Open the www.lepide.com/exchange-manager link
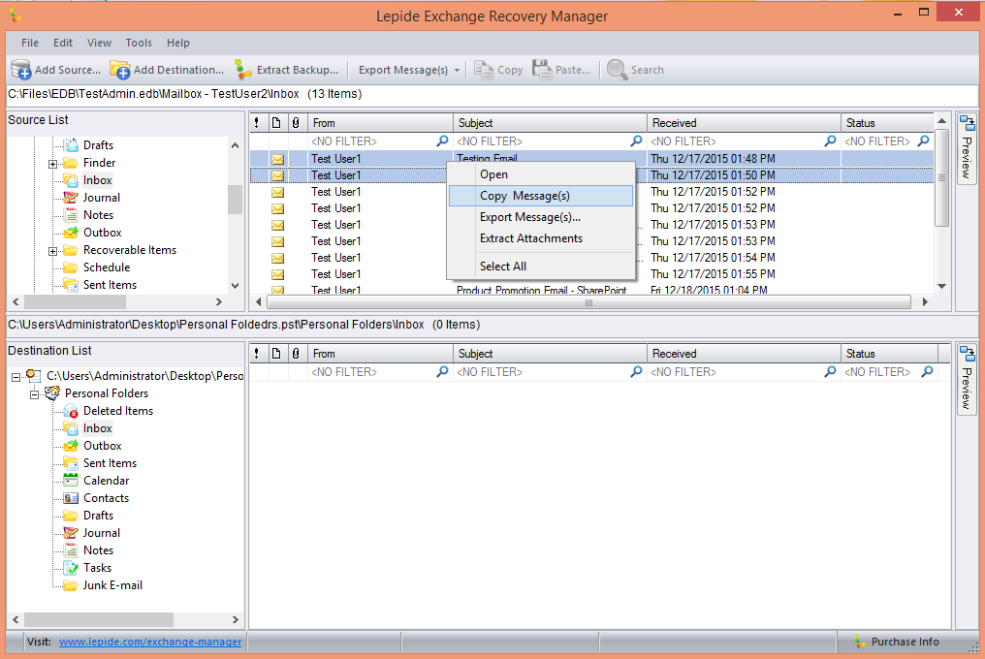 click(149, 642)
